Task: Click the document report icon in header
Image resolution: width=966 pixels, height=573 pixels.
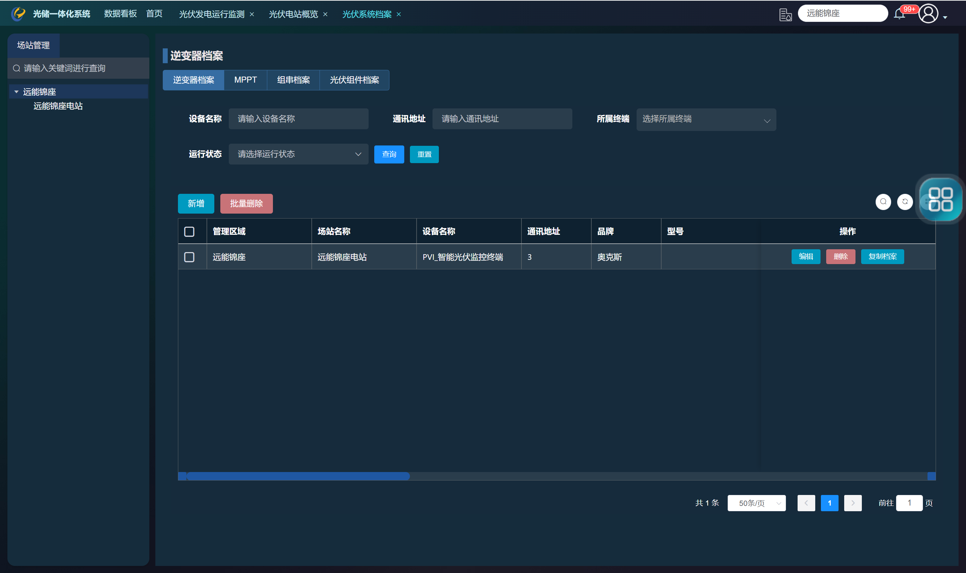Action: pos(785,15)
